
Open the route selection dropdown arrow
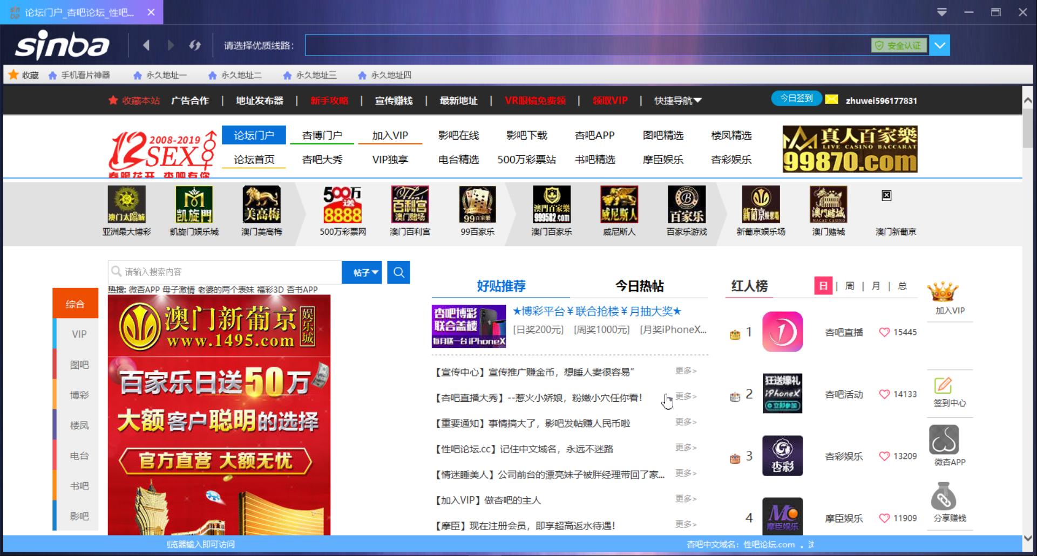point(940,45)
